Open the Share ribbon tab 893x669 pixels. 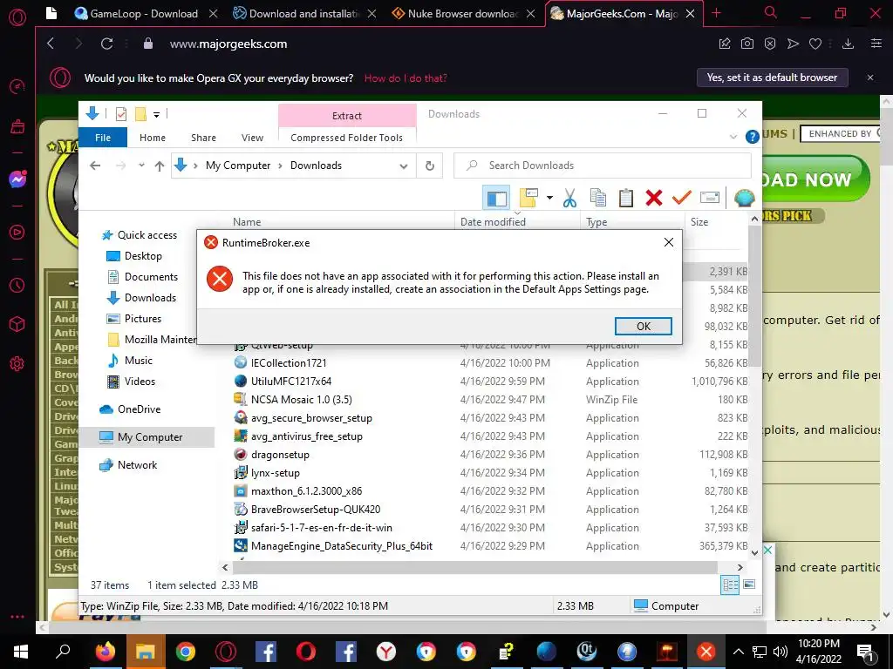(203, 138)
